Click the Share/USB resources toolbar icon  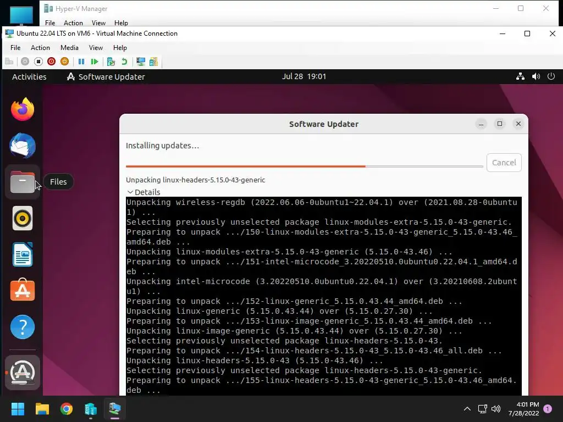point(154,62)
